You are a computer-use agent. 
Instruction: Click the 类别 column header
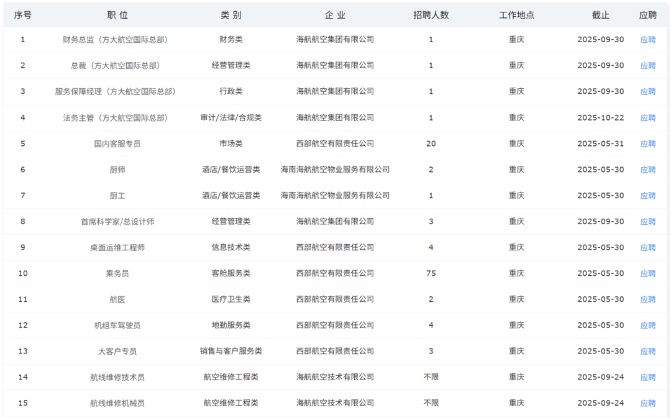pyautogui.click(x=231, y=15)
